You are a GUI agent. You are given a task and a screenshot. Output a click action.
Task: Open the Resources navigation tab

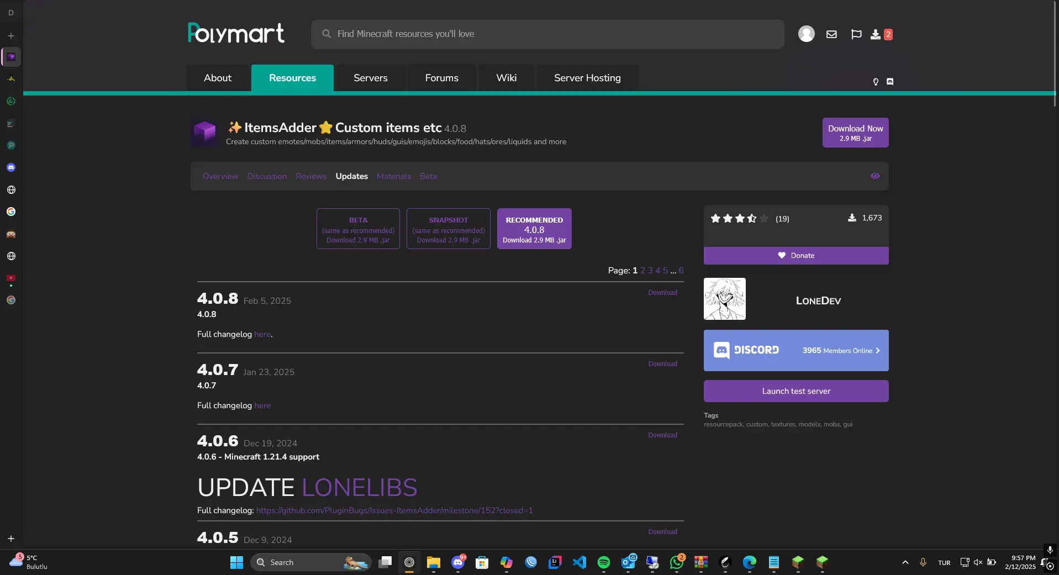(292, 78)
